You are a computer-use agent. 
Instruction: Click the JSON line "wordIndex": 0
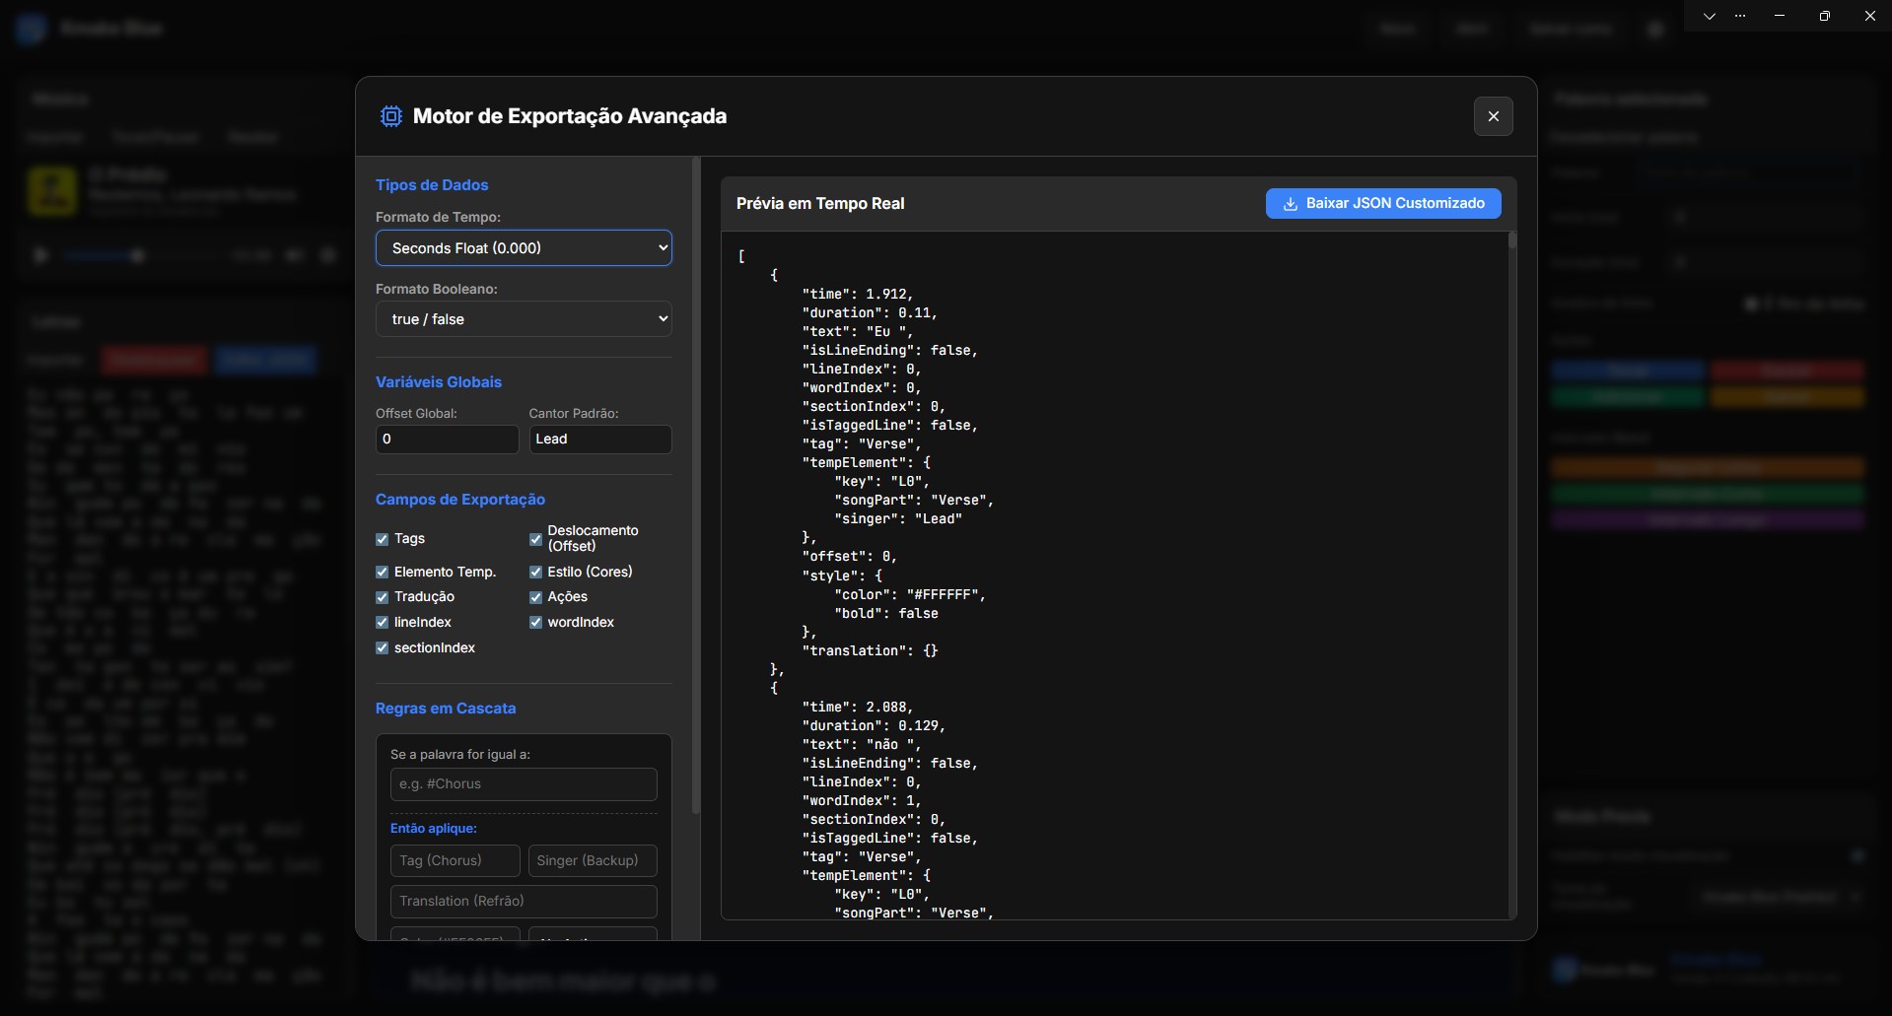click(x=862, y=387)
